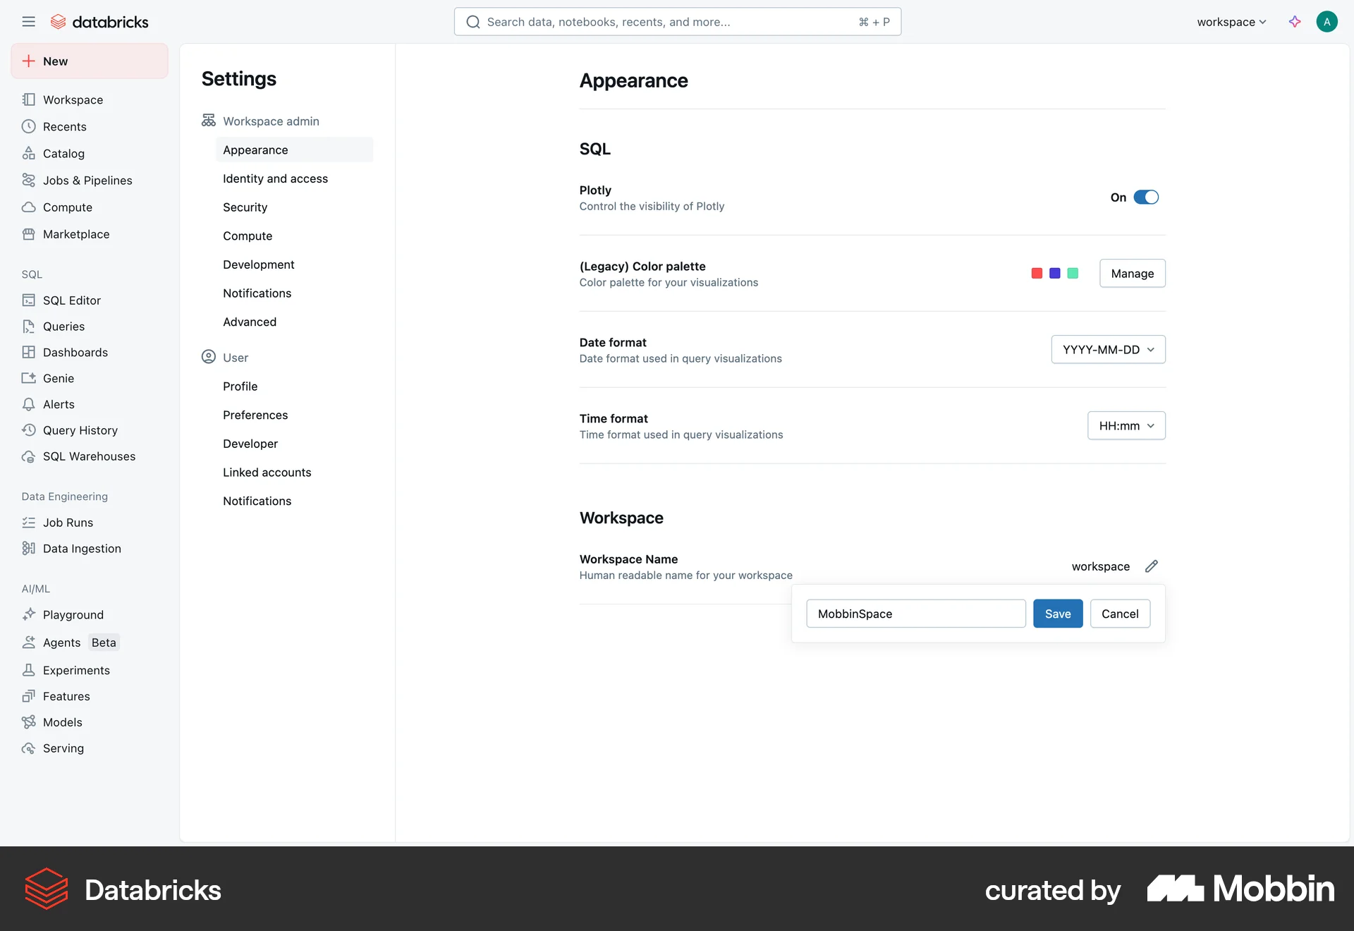
Task: Select the red color palette swatch
Action: 1036,273
